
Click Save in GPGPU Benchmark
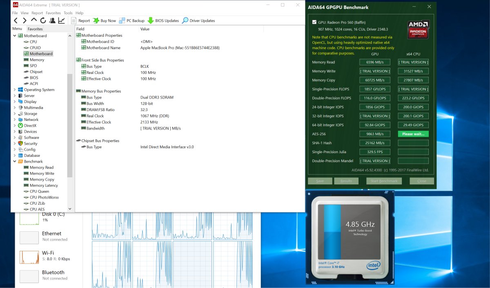coord(320,181)
